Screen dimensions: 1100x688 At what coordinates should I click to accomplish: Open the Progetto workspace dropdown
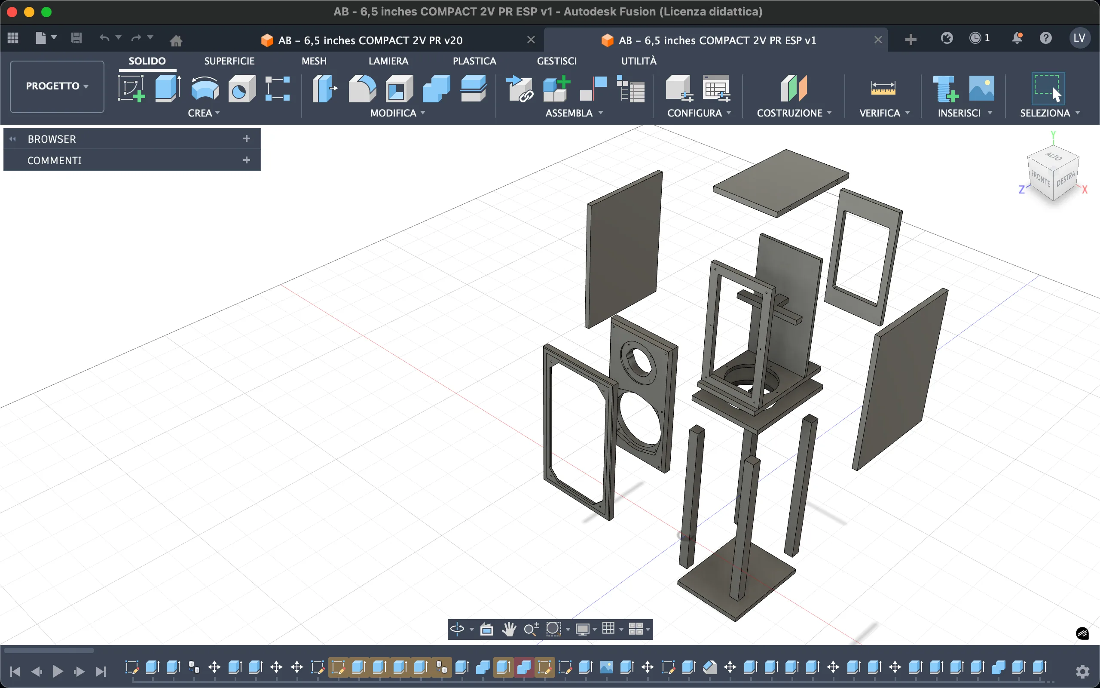pyautogui.click(x=57, y=86)
